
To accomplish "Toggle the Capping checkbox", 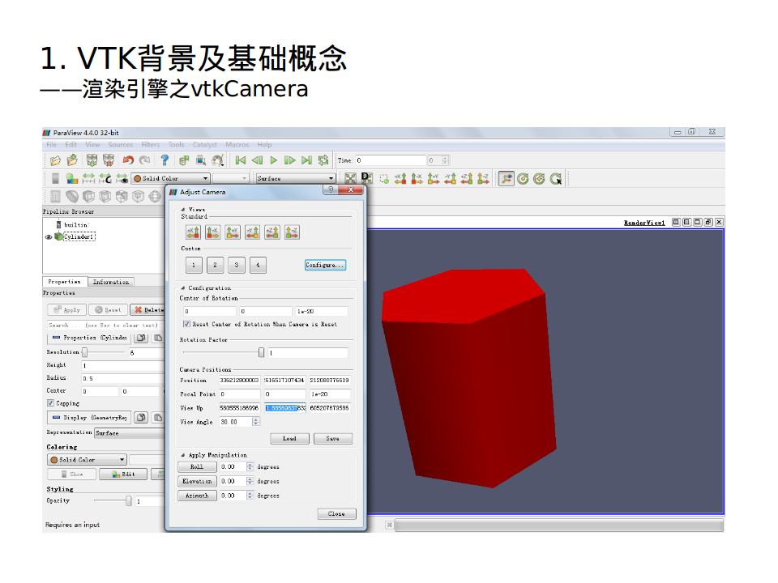I will point(50,403).
